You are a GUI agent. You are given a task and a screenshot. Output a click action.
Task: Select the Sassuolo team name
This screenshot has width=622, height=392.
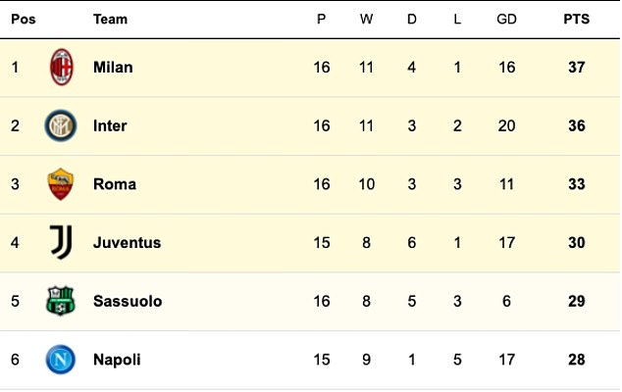(128, 301)
